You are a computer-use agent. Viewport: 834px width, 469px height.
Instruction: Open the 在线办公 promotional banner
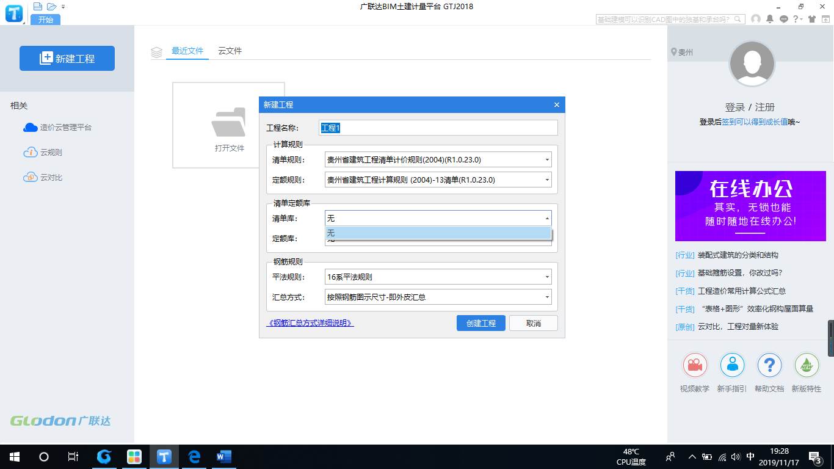click(x=750, y=206)
